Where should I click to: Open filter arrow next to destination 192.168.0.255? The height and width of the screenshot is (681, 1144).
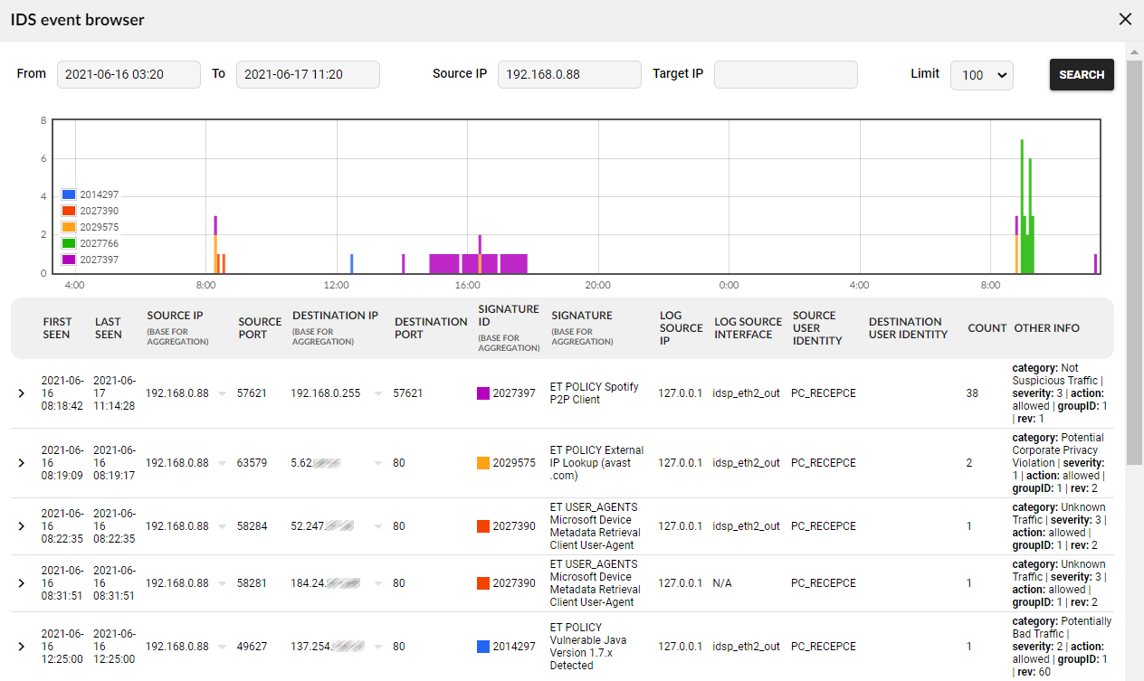378,394
